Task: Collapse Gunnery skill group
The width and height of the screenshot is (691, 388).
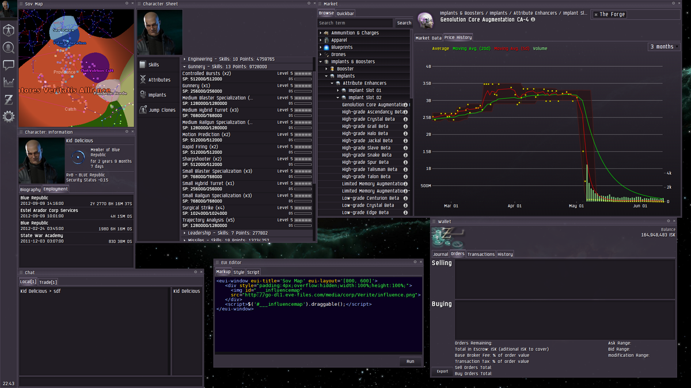Action: pos(184,67)
